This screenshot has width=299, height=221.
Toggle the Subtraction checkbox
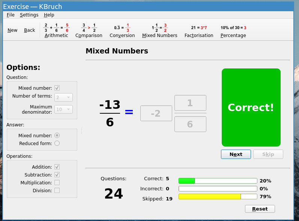click(x=57, y=175)
